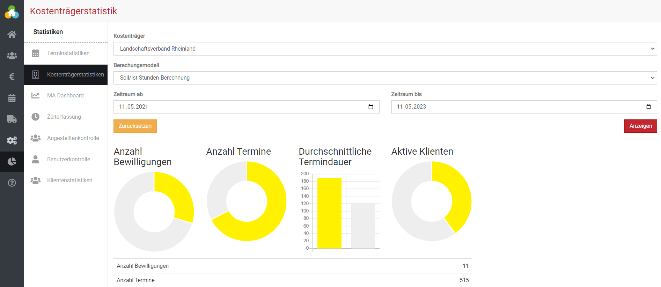The image size is (661, 287).
Task: Click the home icon in dark sidebar
Action: pos(12,34)
